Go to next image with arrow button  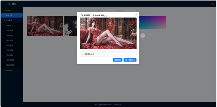(143, 36)
